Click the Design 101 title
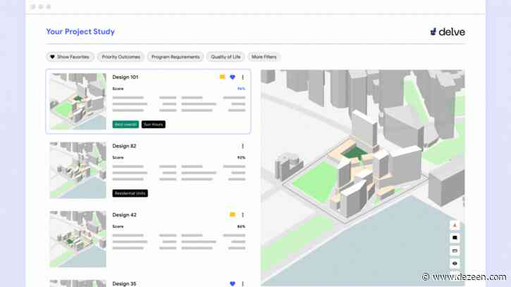The height and width of the screenshot is (287, 511). tap(125, 77)
